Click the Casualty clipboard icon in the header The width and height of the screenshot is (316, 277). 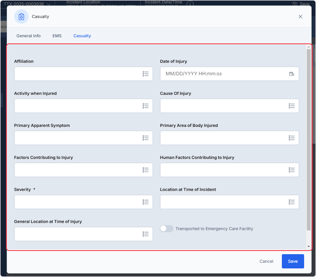[x=21, y=17]
